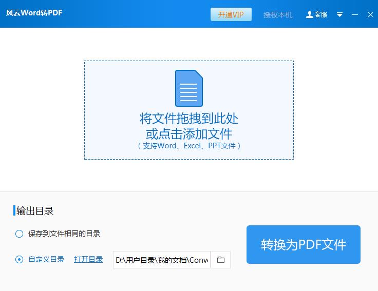Screen dimensions: 378x291
Task: Click the 风云Word转PDF title text
Action: click(x=34, y=12)
